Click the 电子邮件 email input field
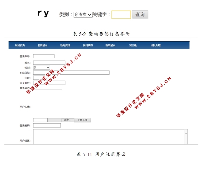 [49, 83]
